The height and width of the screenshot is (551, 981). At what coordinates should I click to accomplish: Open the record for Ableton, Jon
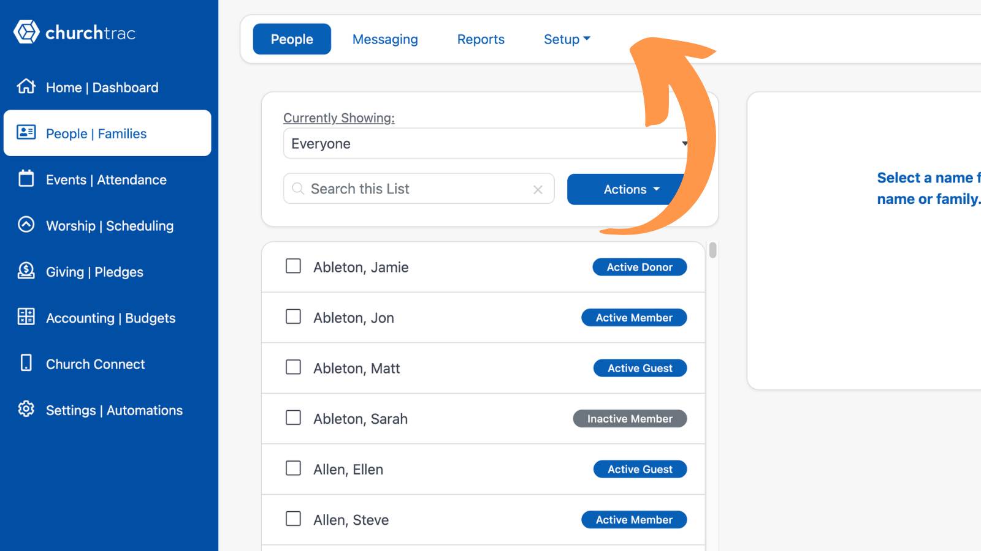(x=354, y=318)
